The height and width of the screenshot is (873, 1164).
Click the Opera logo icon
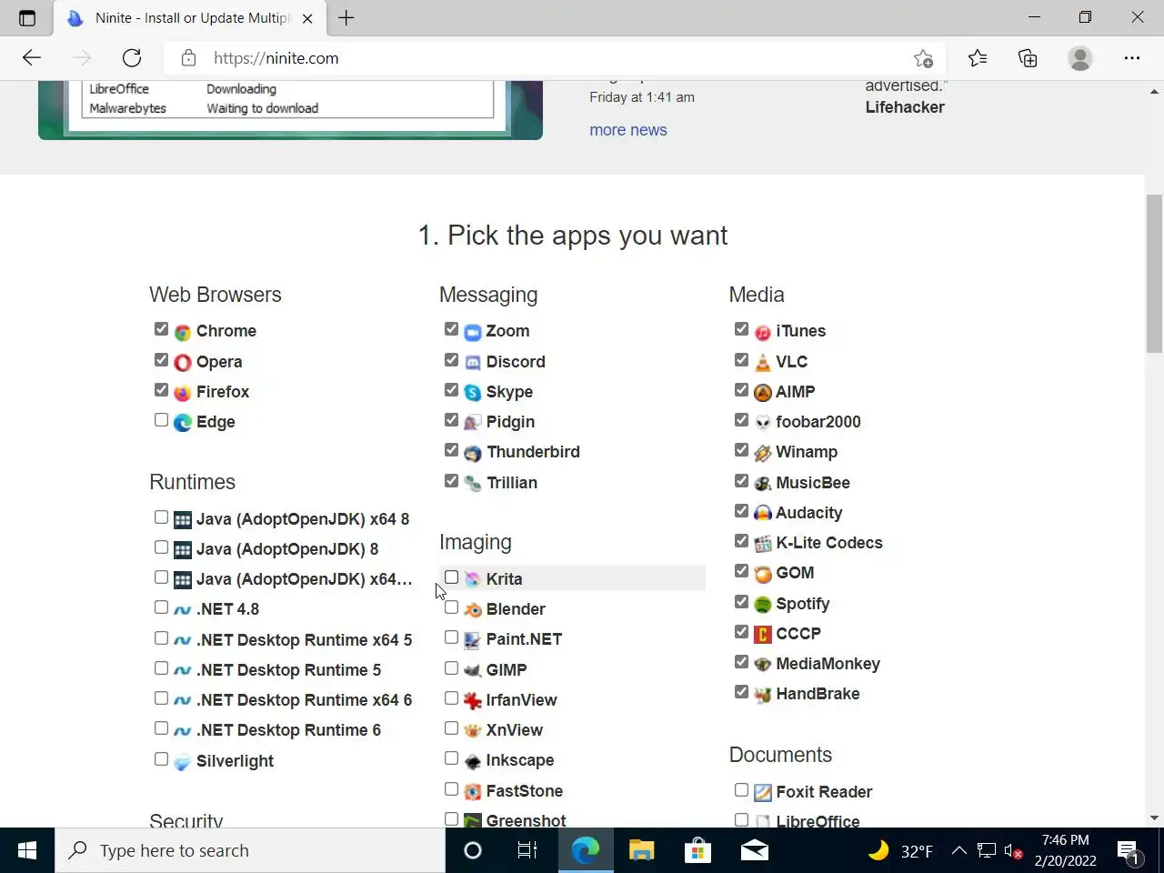coord(183,363)
